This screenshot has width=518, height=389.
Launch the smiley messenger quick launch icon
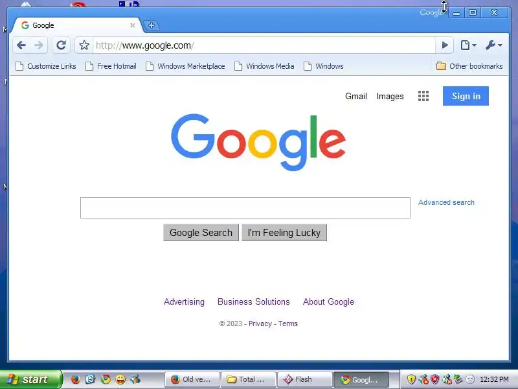tap(120, 379)
